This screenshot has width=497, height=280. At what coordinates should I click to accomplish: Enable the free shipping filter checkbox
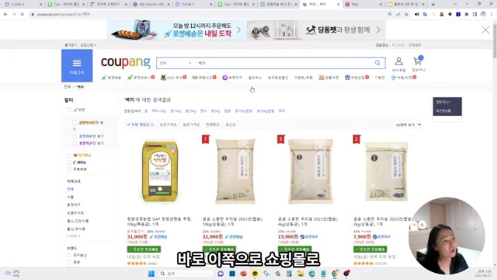click(69, 169)
